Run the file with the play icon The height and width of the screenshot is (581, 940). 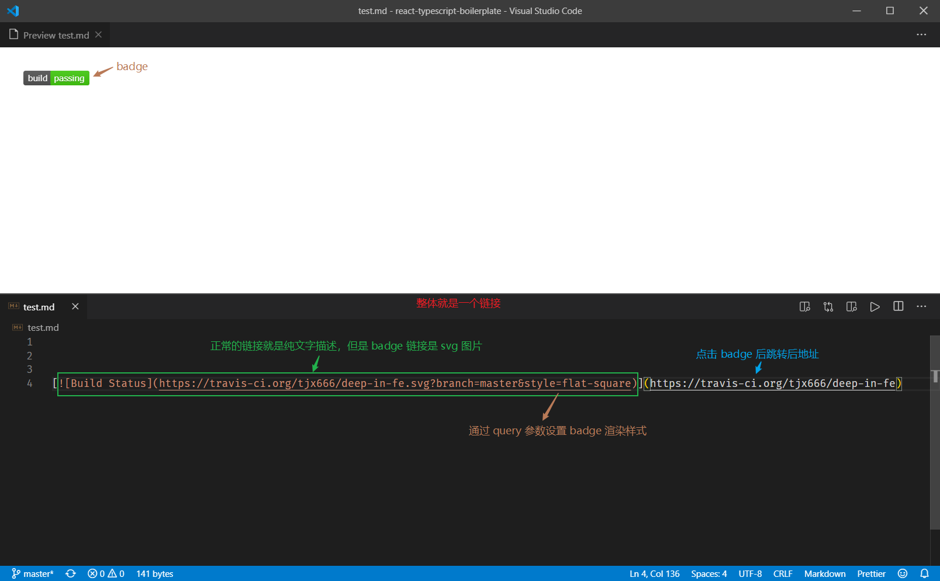coord(875,307)
